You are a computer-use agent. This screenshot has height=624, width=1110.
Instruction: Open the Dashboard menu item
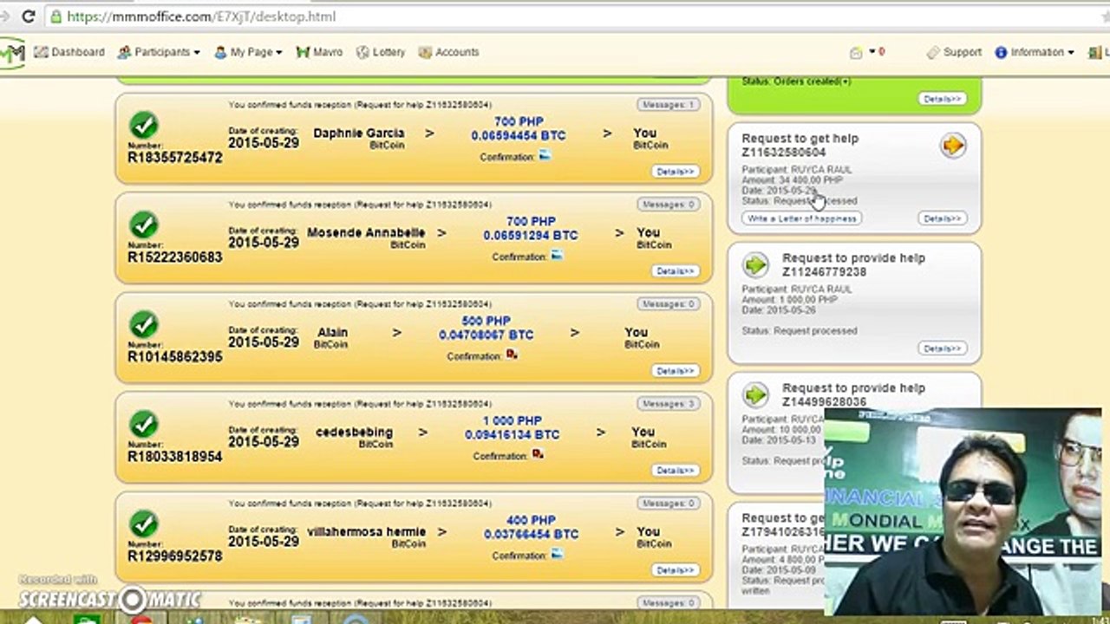[69, 52]
